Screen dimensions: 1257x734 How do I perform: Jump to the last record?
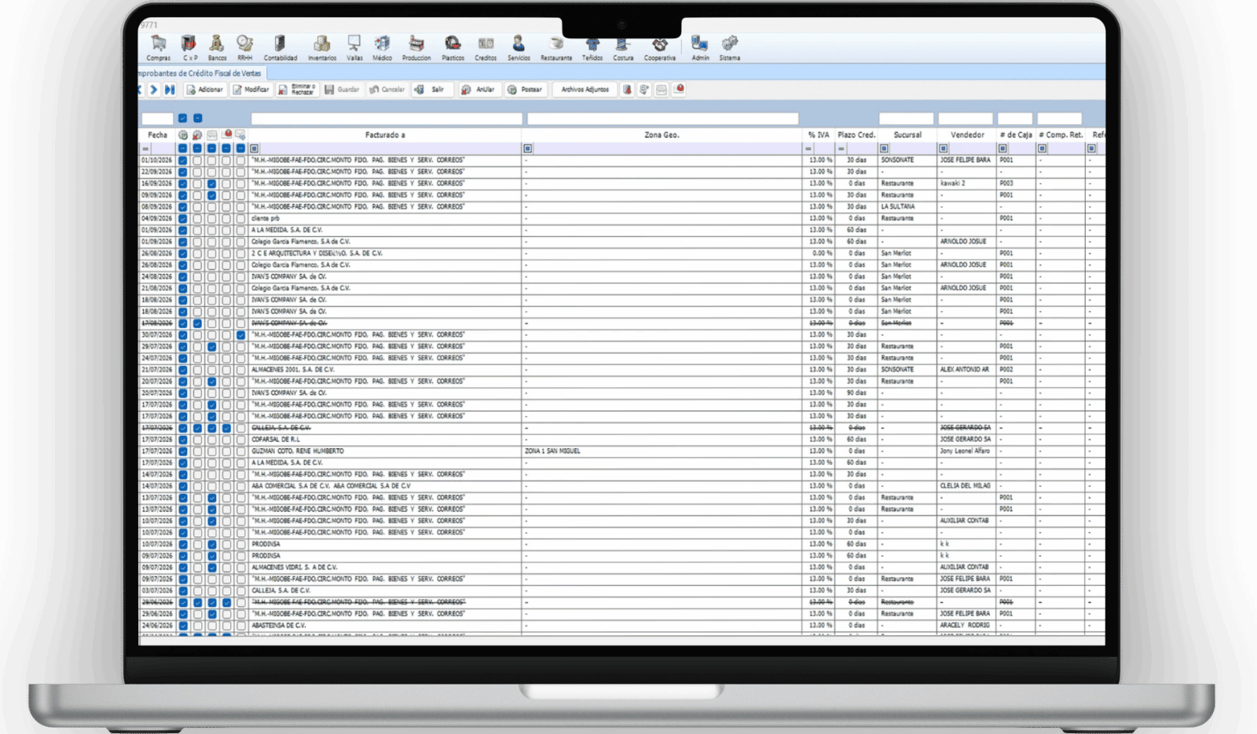[170, 89]
